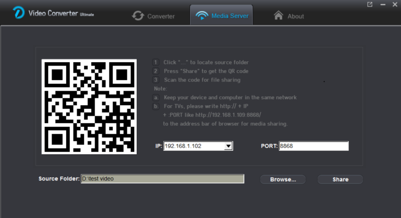Click the example URL http://192.168.1.109:8868/

(228, 115)
